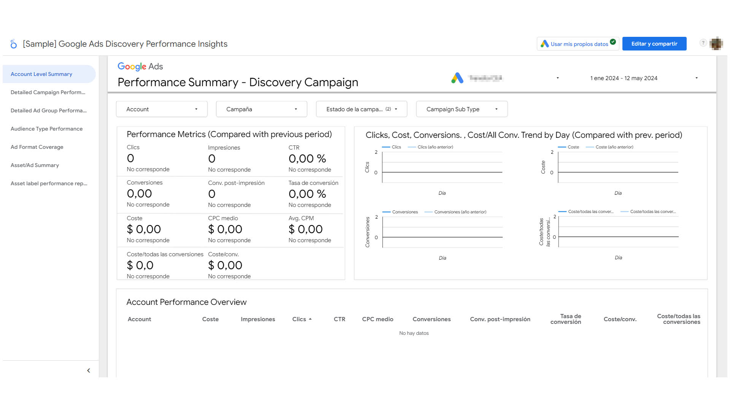Screen dimensions: 730x410
Task: Switch to Detailed Campaign Performance page
Action: (48, 92)
